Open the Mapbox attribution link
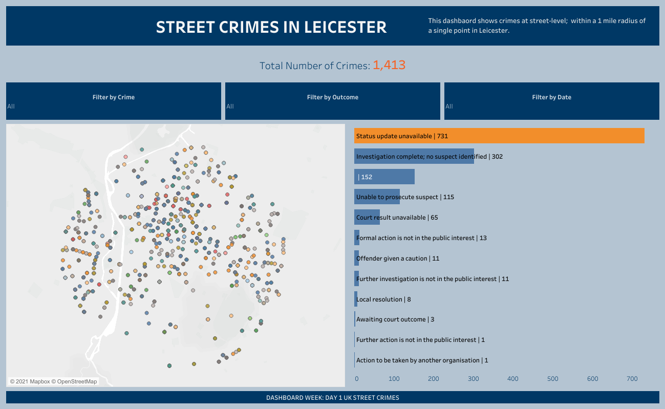Image resolution: width=665 pixels, height=409 pixels. [30, 381]
